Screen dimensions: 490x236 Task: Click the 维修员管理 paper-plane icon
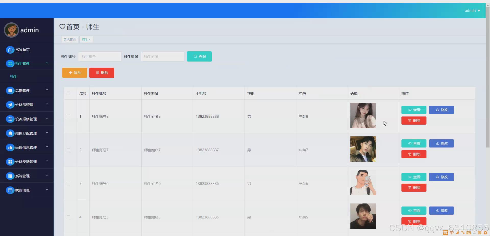pyautogui.click(x=10, y=105)
